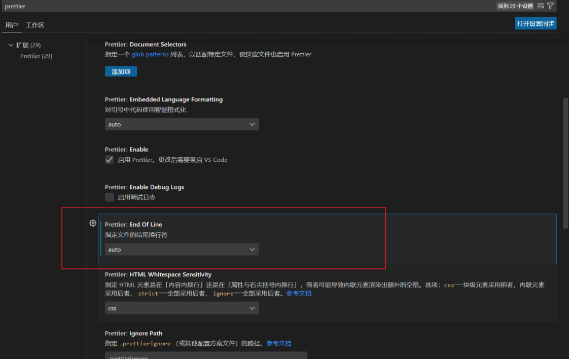The image size is (569, 359).
Task: Click the settings search box containing prettier
Action: coord(248,6)
